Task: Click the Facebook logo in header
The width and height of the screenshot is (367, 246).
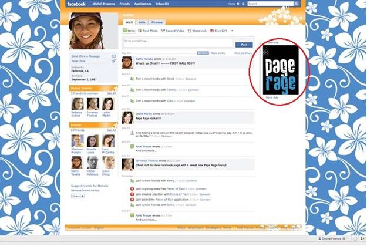Action: [76, 4]
